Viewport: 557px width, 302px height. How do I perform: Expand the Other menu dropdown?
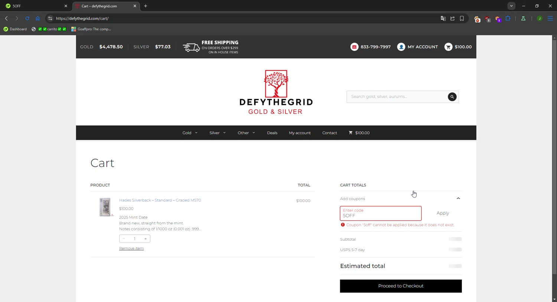tap(246, 133)
